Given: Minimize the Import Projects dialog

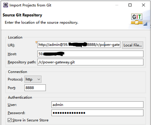Looking at the screenshot, I should click(x=117, y=5).
